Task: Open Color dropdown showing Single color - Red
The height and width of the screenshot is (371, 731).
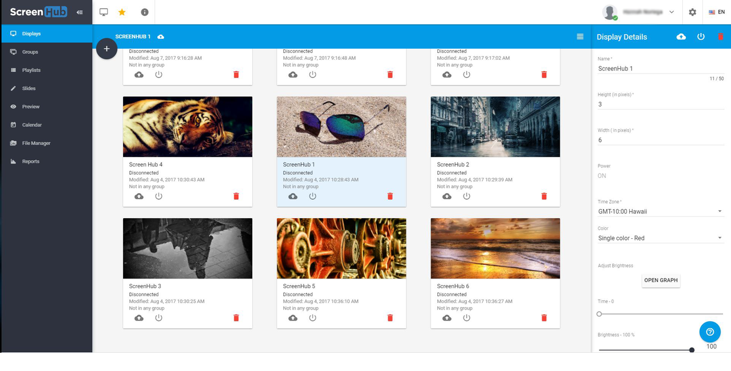Action: 660,238
